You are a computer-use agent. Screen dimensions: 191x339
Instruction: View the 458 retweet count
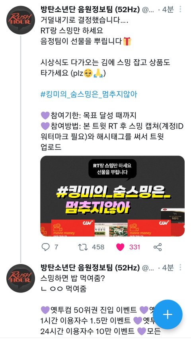tap(98, 247)
